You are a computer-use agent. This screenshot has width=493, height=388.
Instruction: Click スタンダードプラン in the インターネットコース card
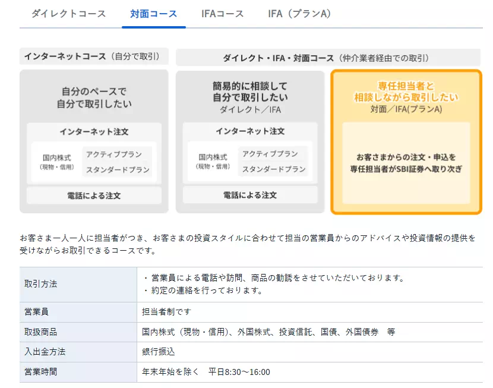(x=117, y=170)
